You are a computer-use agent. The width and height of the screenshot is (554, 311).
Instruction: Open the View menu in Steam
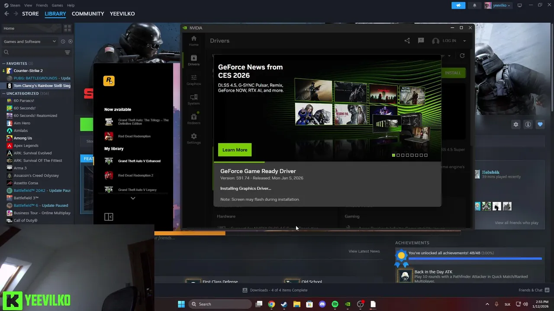28,5
